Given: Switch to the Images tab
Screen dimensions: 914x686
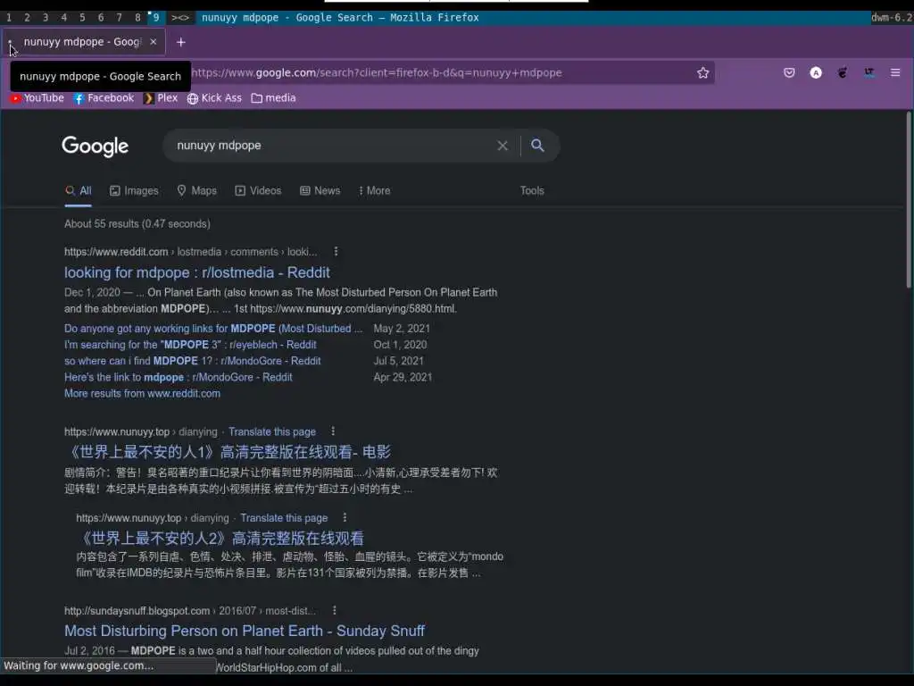Looking at the screenshot, I should pos(134,191).
